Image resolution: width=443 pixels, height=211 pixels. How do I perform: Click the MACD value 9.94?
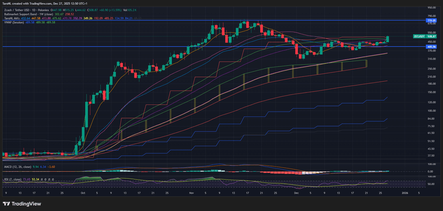click(x=35, y=167)
